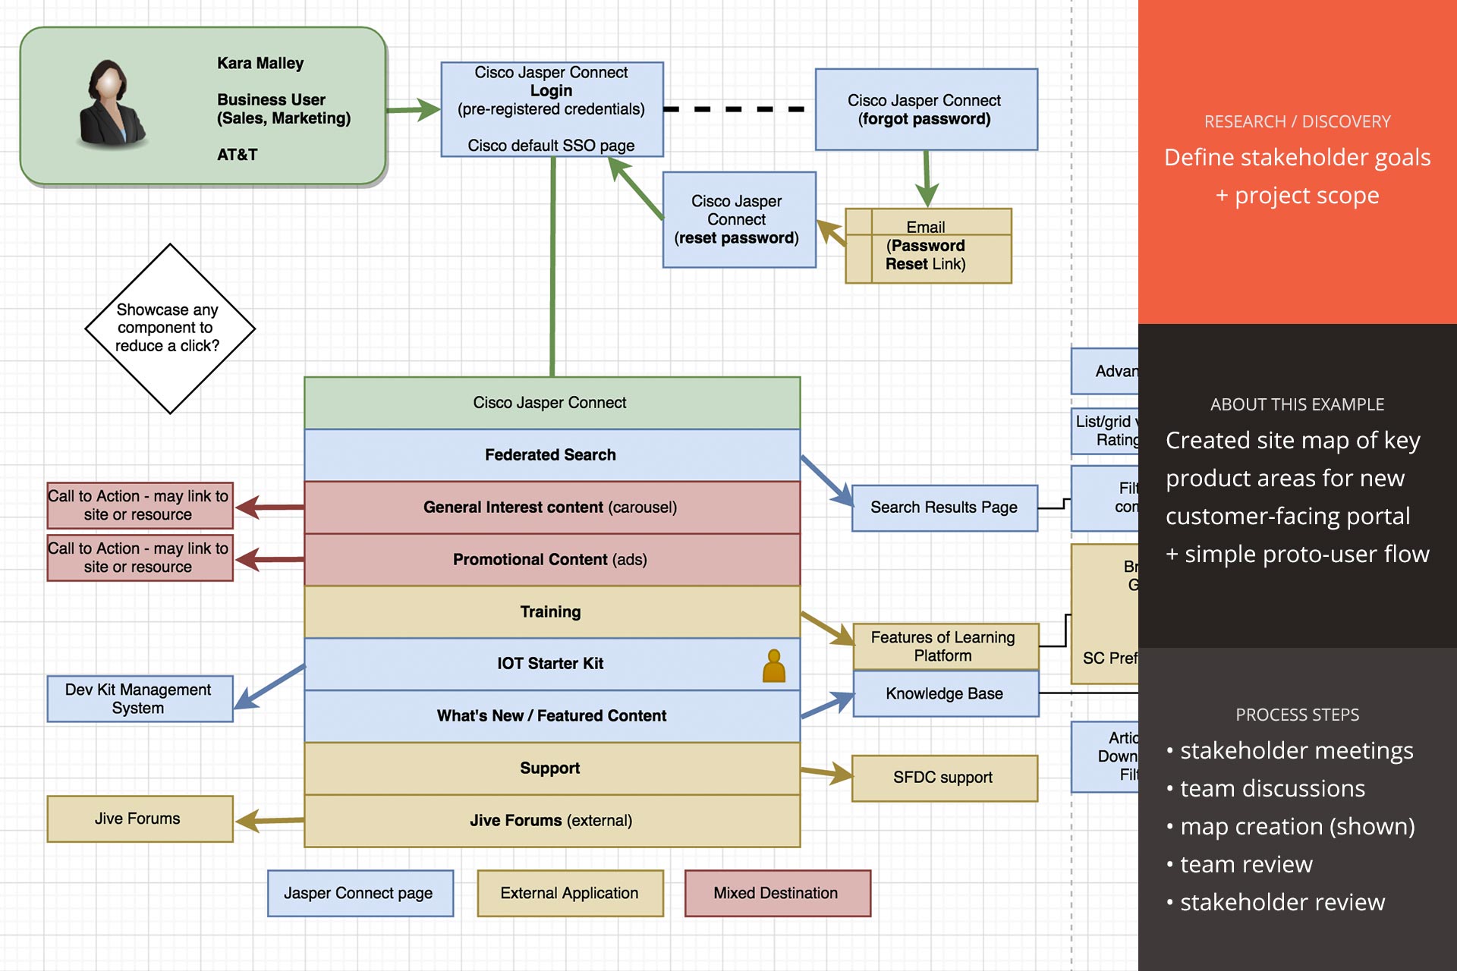Select the forgot password box
The width and height of the screenshot is (1457, 971).
[x=926, y=109]
